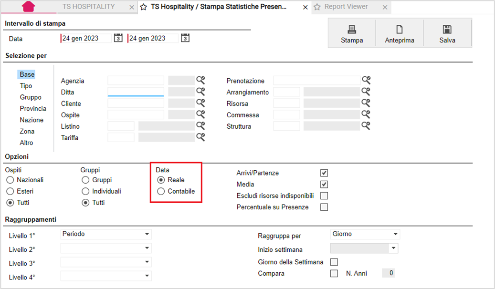Click the Prenotazione input field
Screen dimensions: 495x289
[x=316, y=81]
